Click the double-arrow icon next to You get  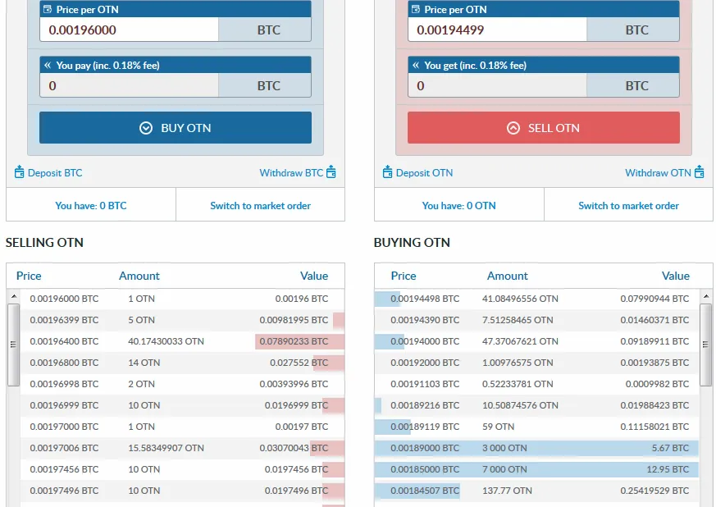coord(416,66)
